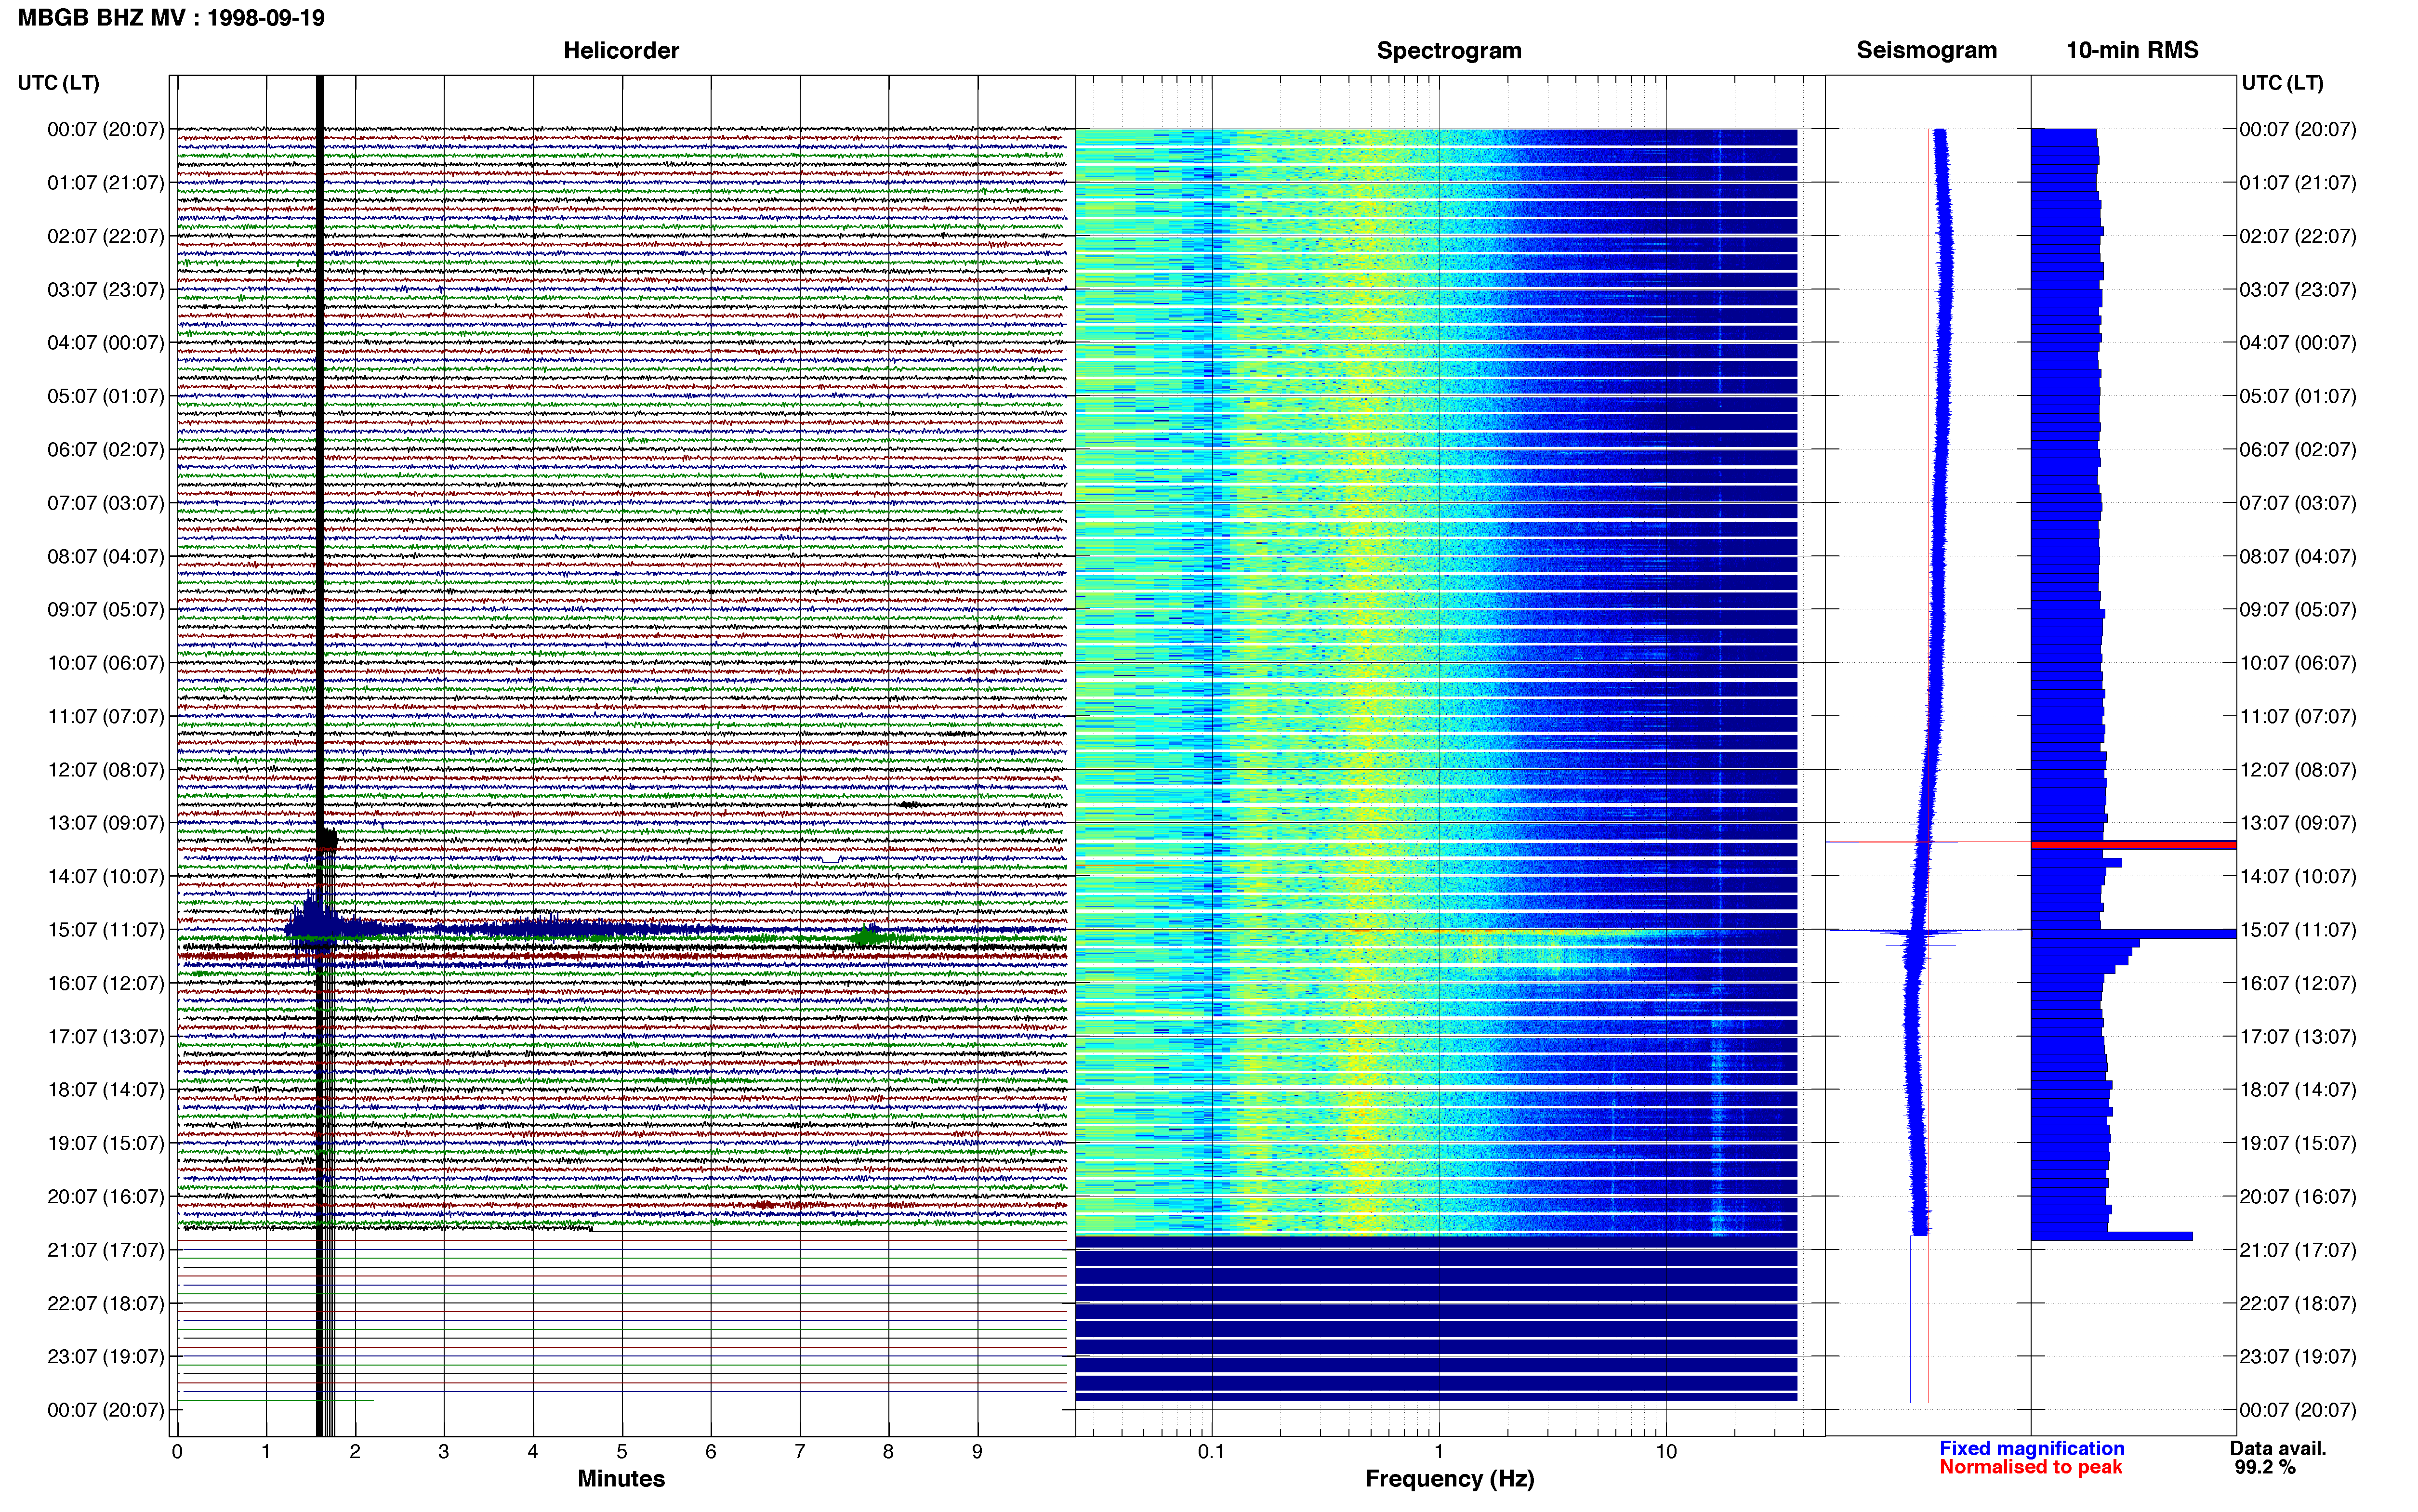Click left axis label 19:07 (15:07)

click(x=106, y=1143)
